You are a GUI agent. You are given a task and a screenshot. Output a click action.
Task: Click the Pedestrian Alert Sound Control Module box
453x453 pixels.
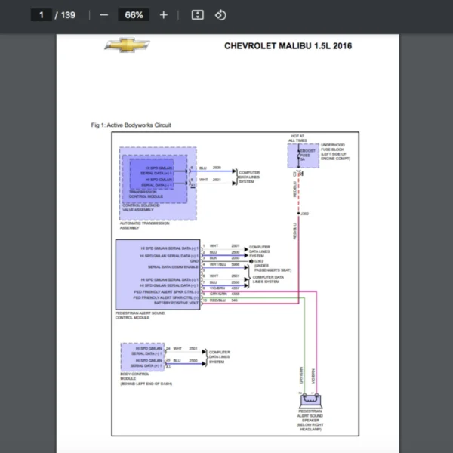pos(157,273)
